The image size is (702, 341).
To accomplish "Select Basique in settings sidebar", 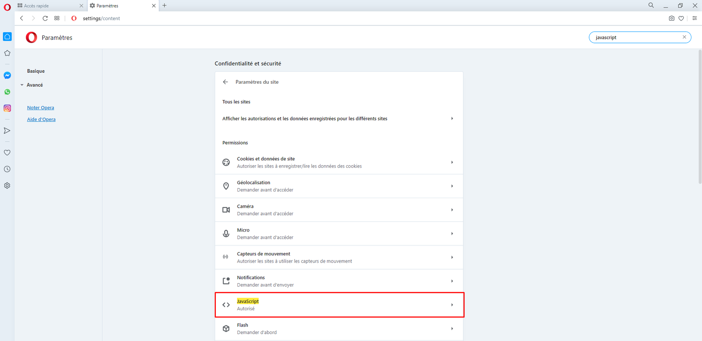I will pos(36,71).
